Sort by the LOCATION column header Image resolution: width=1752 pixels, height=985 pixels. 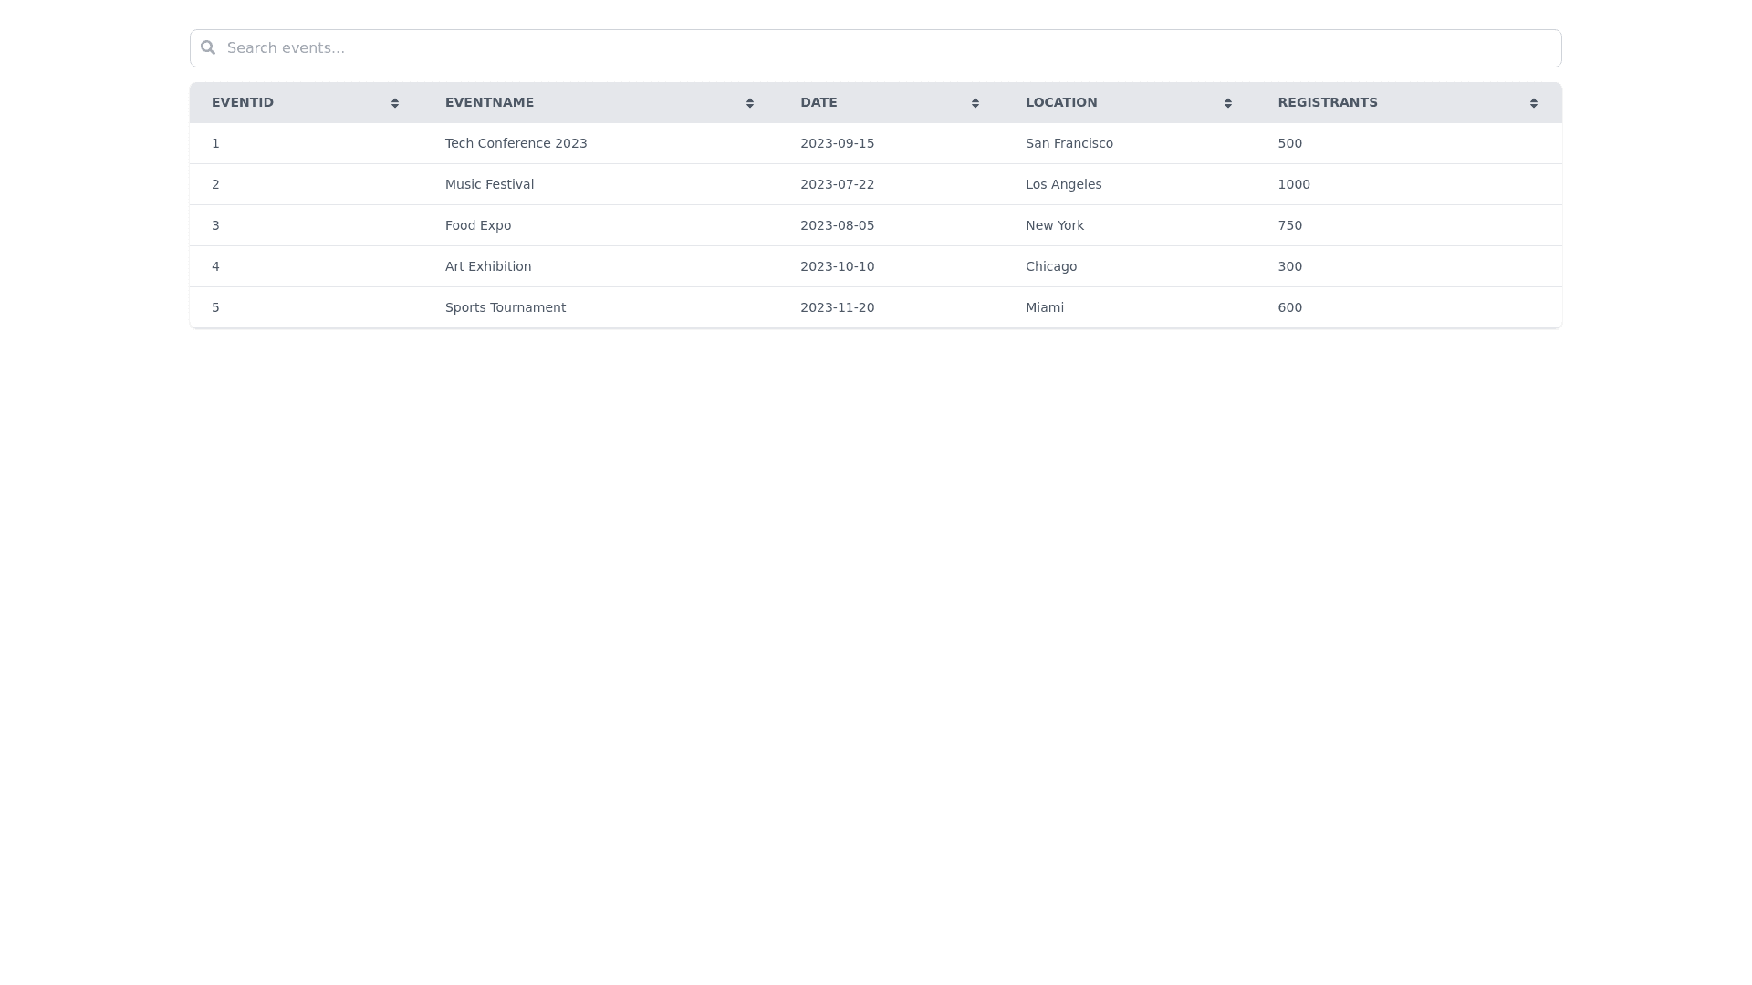1061,102
